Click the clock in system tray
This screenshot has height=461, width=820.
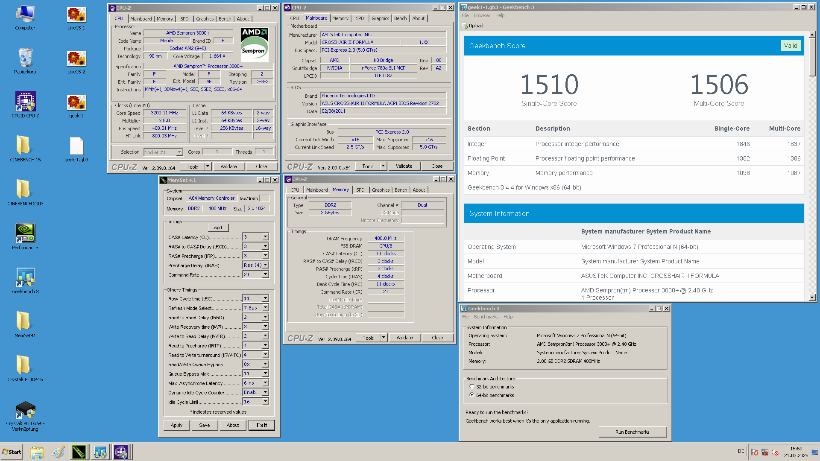(x=796, y=452)
